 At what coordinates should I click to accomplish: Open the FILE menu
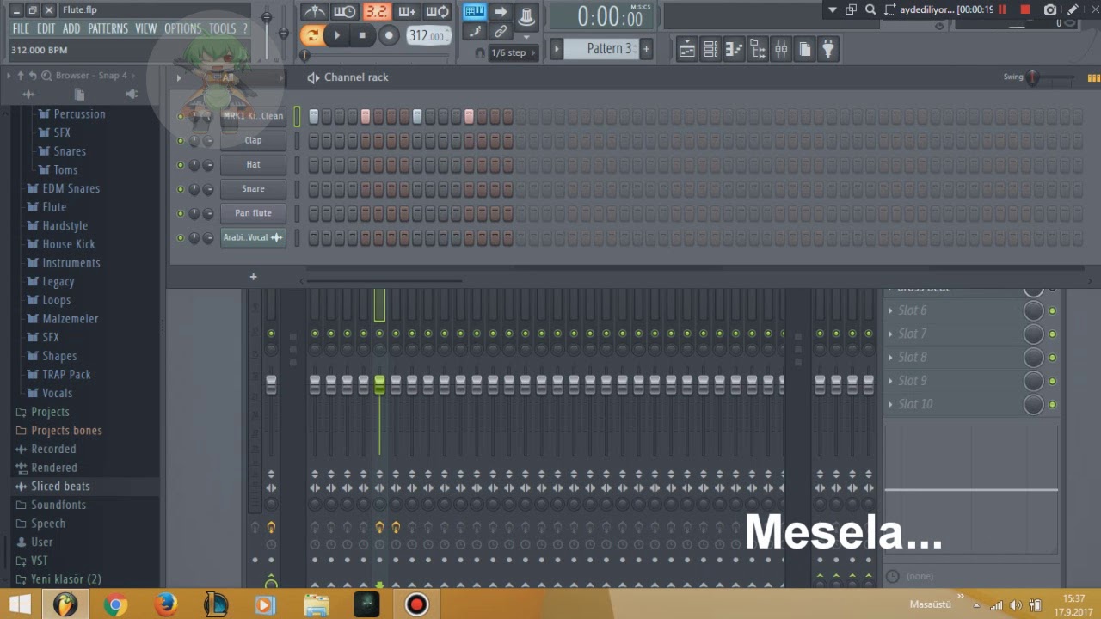pyautogui.click(x=21, y=28)
